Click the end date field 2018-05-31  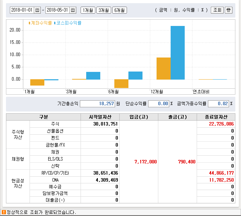click(58, 10)
